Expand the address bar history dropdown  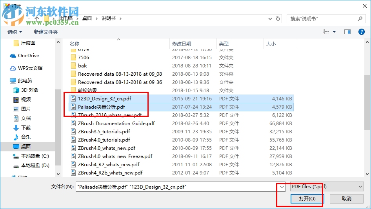click(270, 18)
